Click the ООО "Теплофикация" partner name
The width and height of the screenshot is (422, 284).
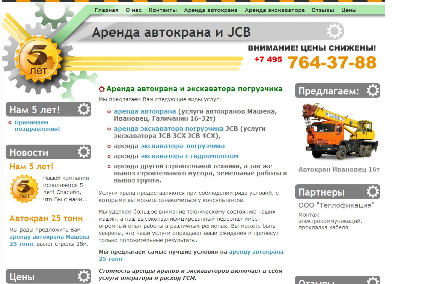(x=336, y=205)
